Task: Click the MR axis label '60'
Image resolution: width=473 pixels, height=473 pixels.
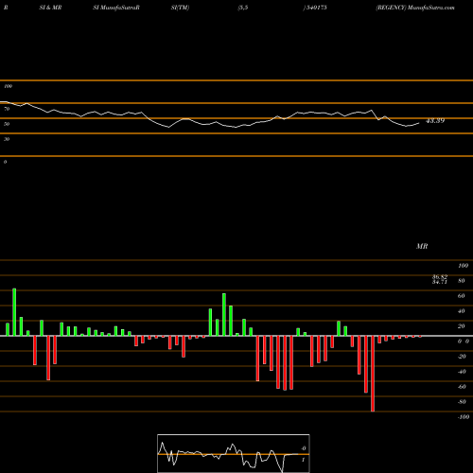Action: click(x=461, y=296)
